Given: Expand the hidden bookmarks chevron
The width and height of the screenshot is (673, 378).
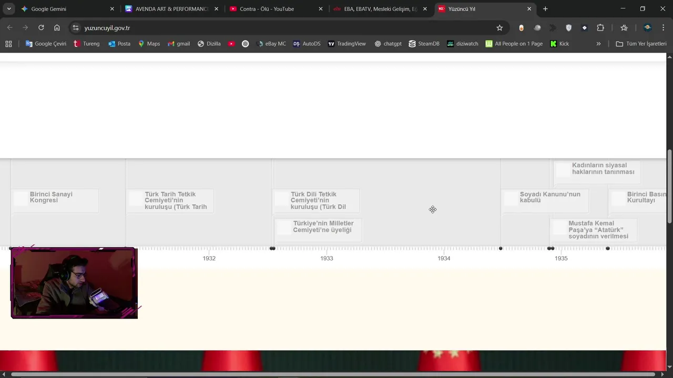Looking at the screenshot, I should tap(598, 44).
